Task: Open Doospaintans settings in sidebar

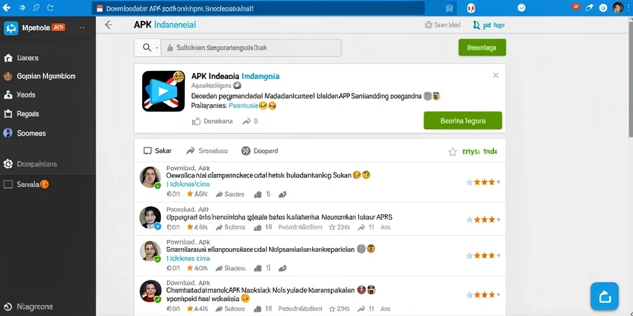Action: (30, 164)
